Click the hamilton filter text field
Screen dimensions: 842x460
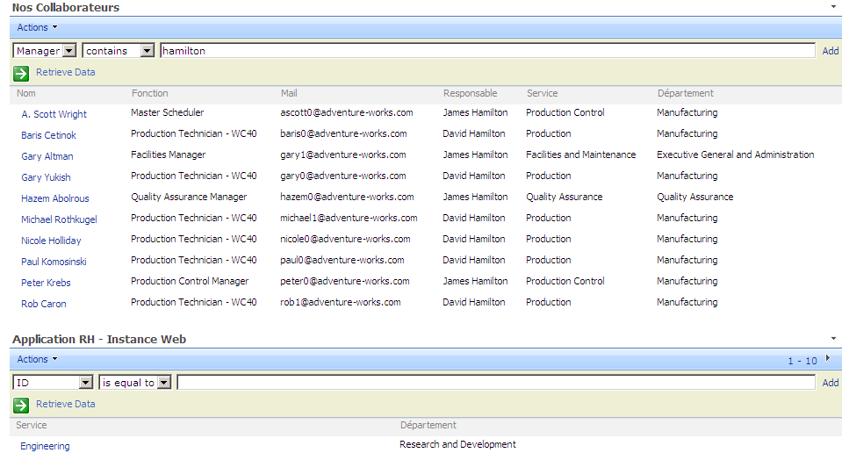pyautogui.click(x=486, y=51)
